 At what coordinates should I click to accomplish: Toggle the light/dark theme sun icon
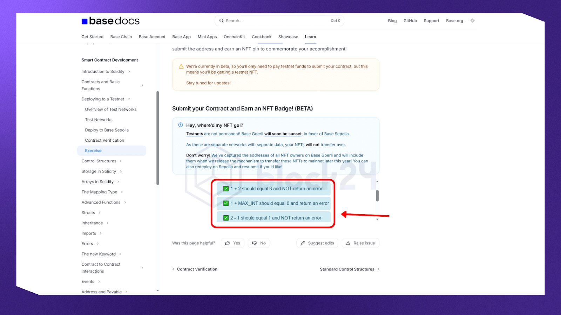tap(472, 21)
